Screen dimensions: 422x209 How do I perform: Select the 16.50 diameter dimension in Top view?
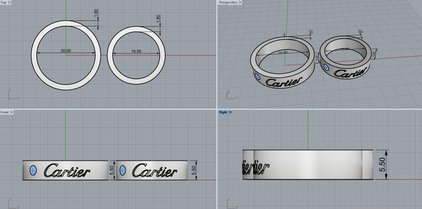136,51
